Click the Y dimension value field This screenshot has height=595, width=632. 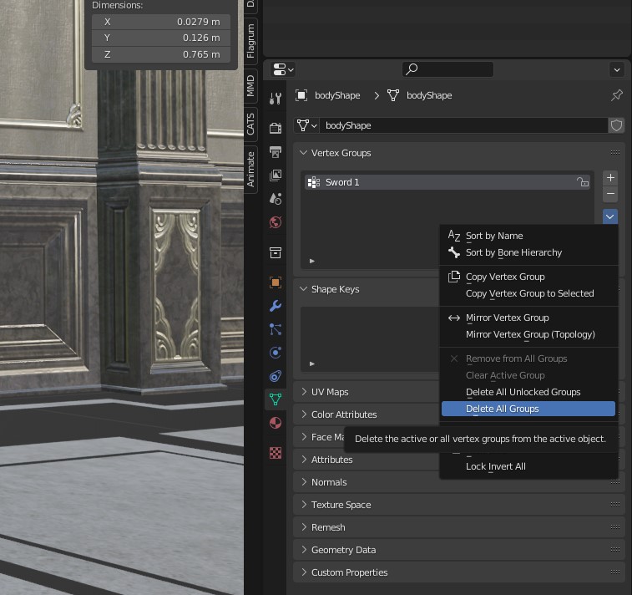coord(161,38)
